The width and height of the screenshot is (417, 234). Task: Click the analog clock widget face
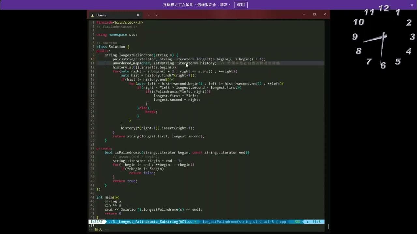tap(384, 37)
